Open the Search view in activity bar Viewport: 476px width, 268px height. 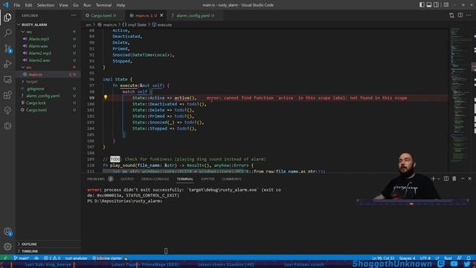[7, 33]
